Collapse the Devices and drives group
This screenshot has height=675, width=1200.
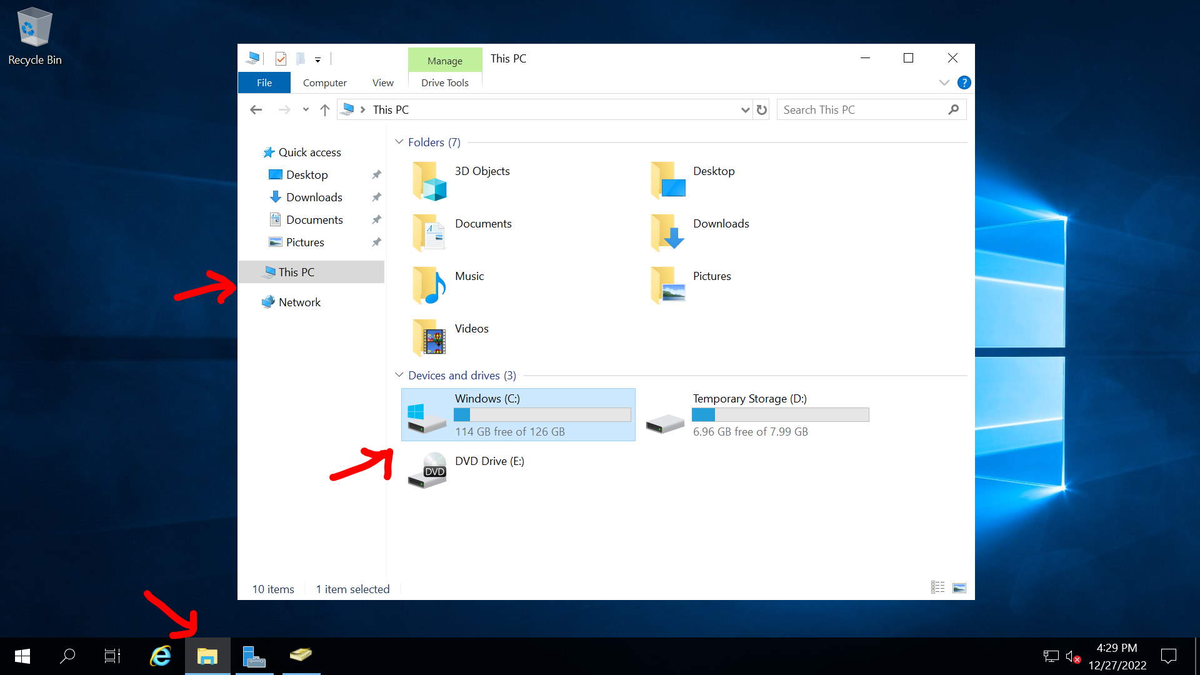pyautogui.click(x=399, y=375)
